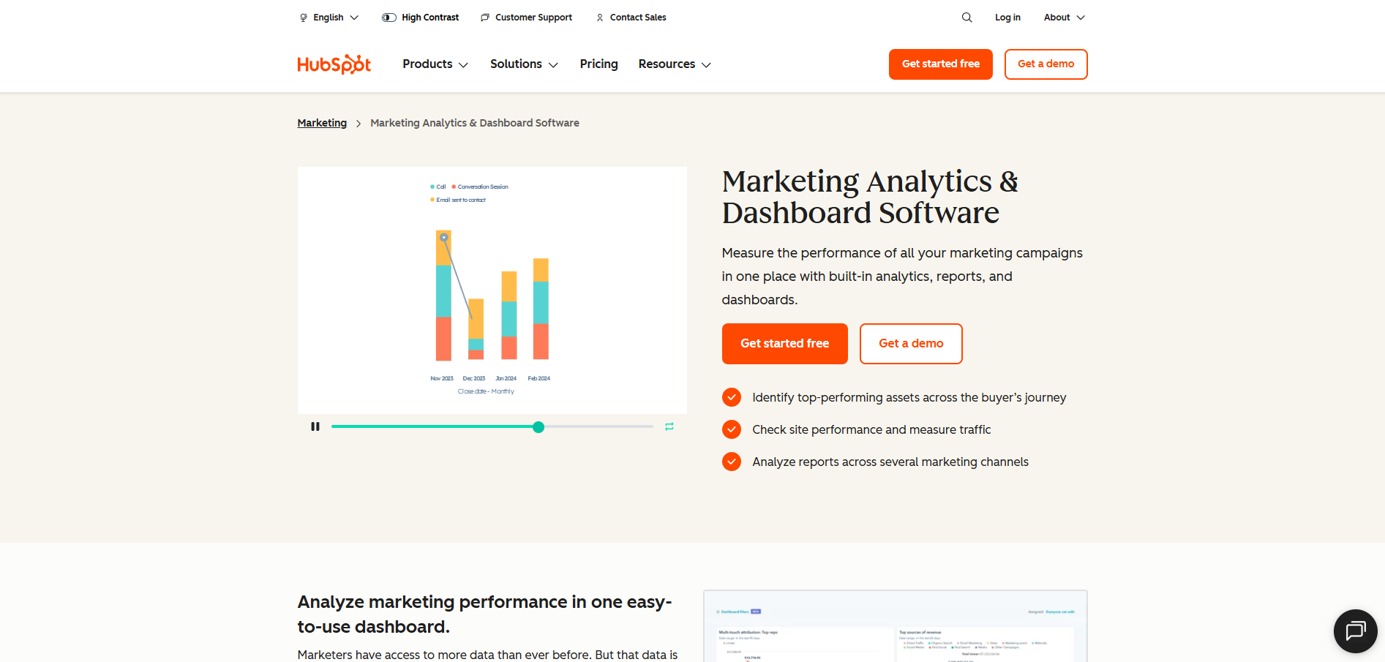Click the video progress slider handle

[538, 427]
